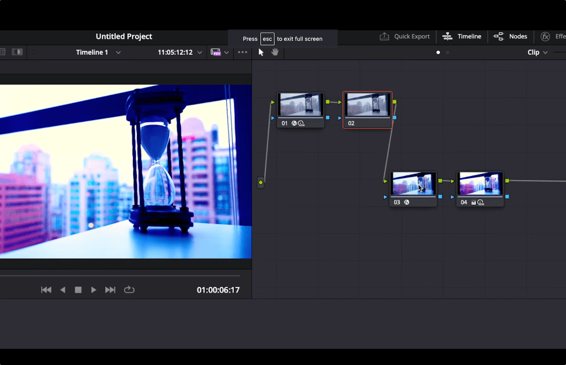Click the Quick Export text button
The image size is (566, 365).
tap(412, 36)
